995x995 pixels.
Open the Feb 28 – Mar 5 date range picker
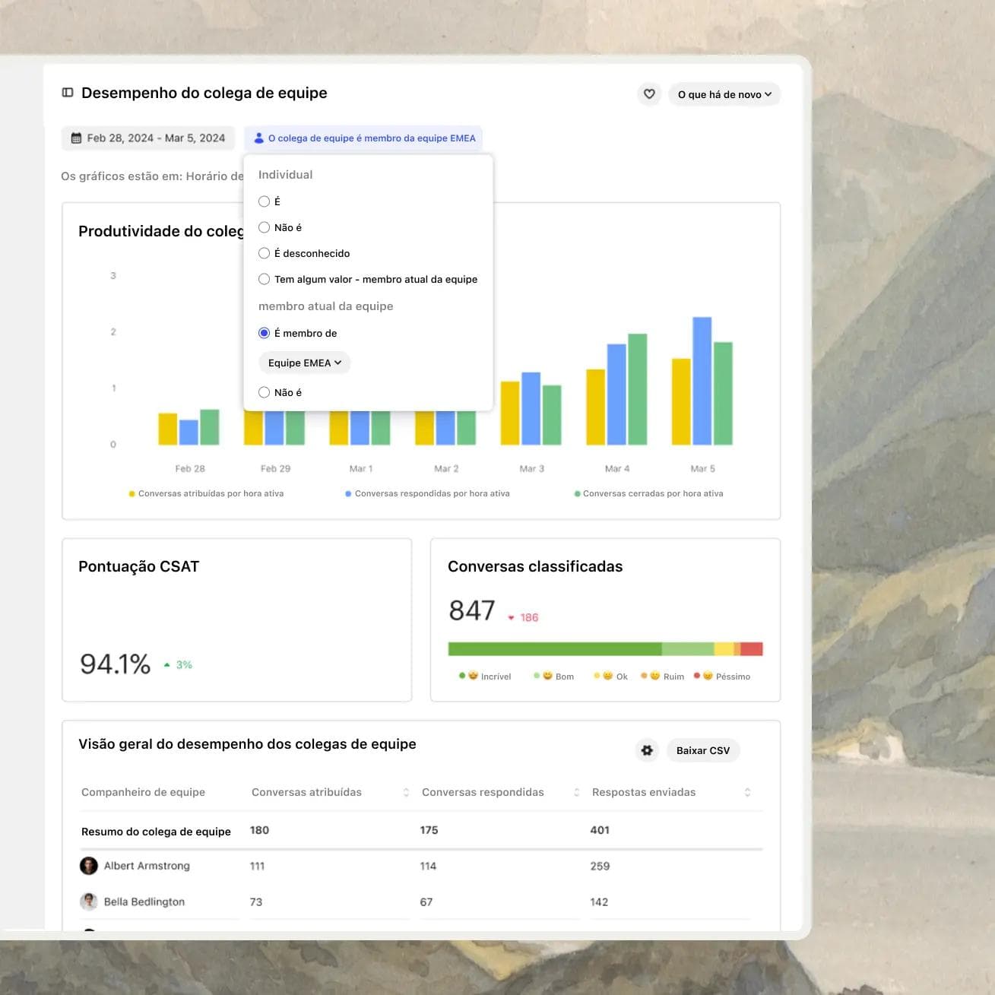pyautogui.click(x=148, y=138)
